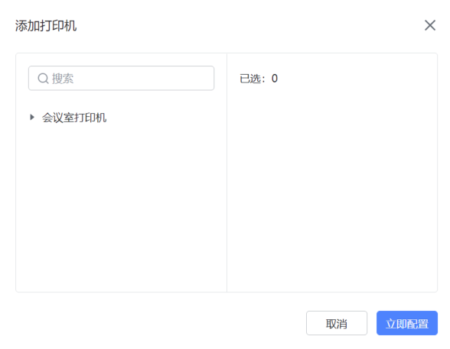Click the 取消 button

coord(337,323)
